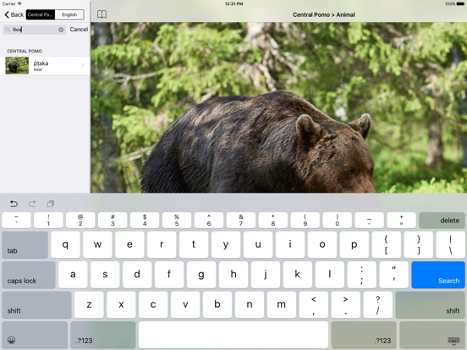Tap the letter r key
The width and height of the screenshot is (467, 350).
point(162,245)
